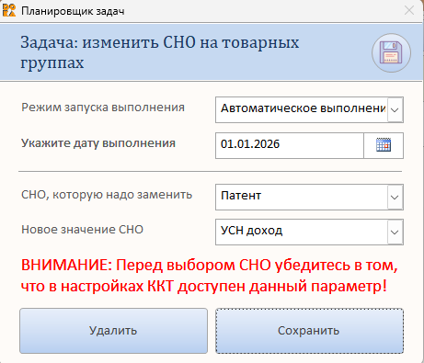Image resolution: width=424 pixels, height=363 pixels.
Task: Click the Новое значение СНО label
Action: 82,230
